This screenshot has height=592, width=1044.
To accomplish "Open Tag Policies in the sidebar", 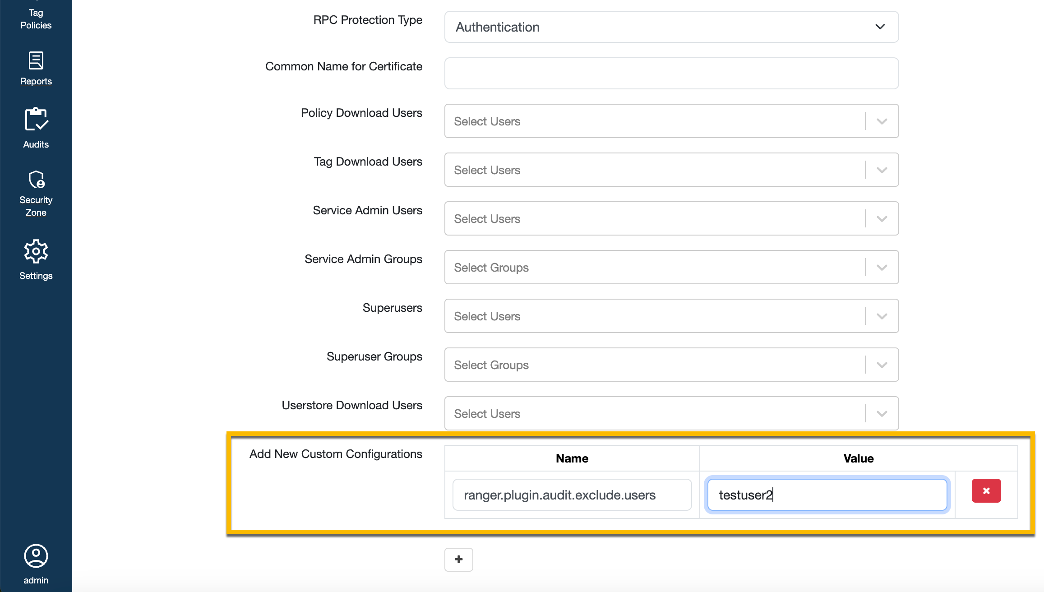I will [36, 19].
